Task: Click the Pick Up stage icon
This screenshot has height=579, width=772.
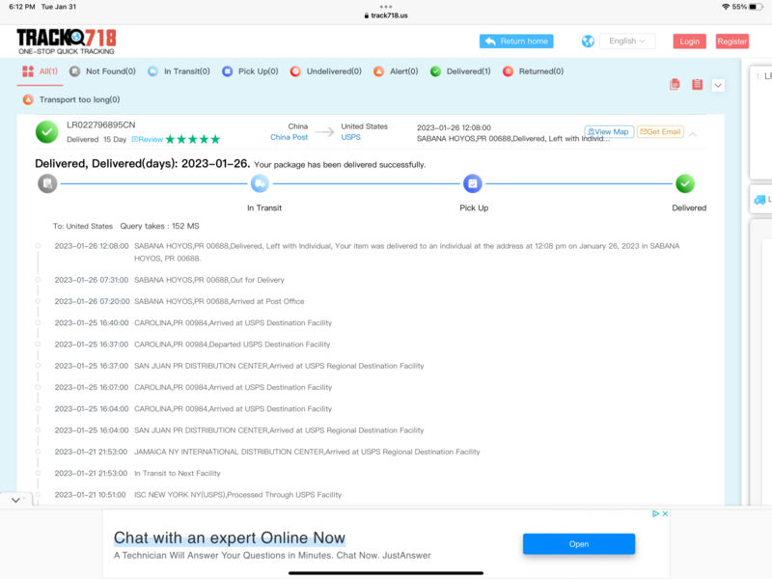Action: pyautogui.click(x=473, y=183)
